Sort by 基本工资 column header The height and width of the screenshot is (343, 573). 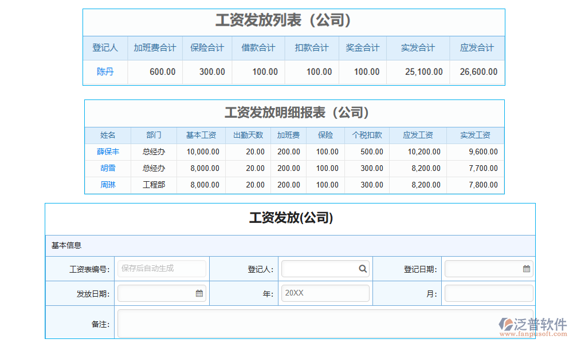[x=201, y=135]
